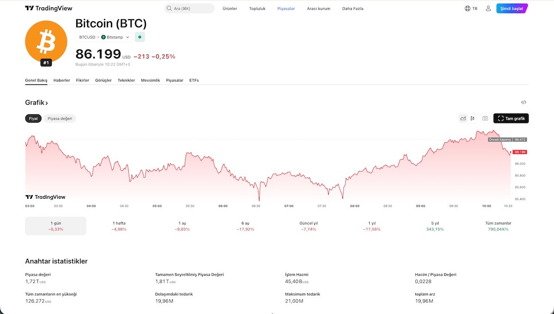Click the Şimdi başlat button

[512, 8]
